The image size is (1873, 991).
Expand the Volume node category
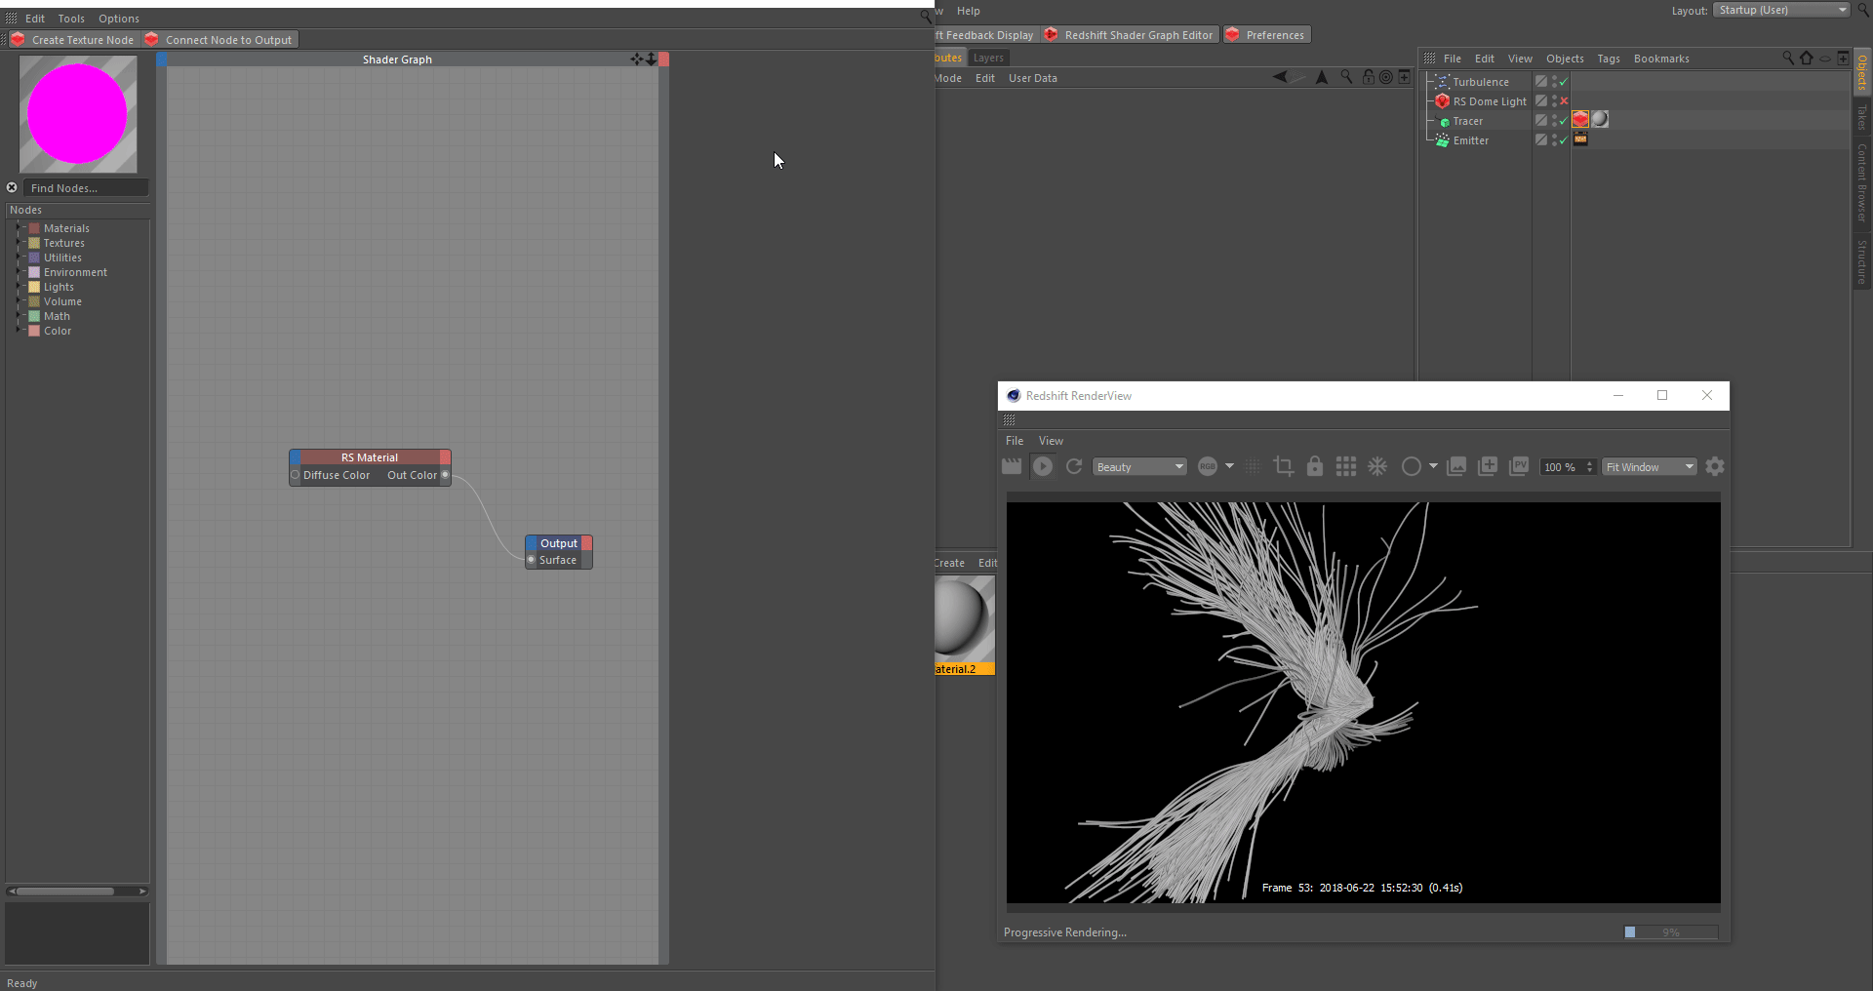[19, 301]
